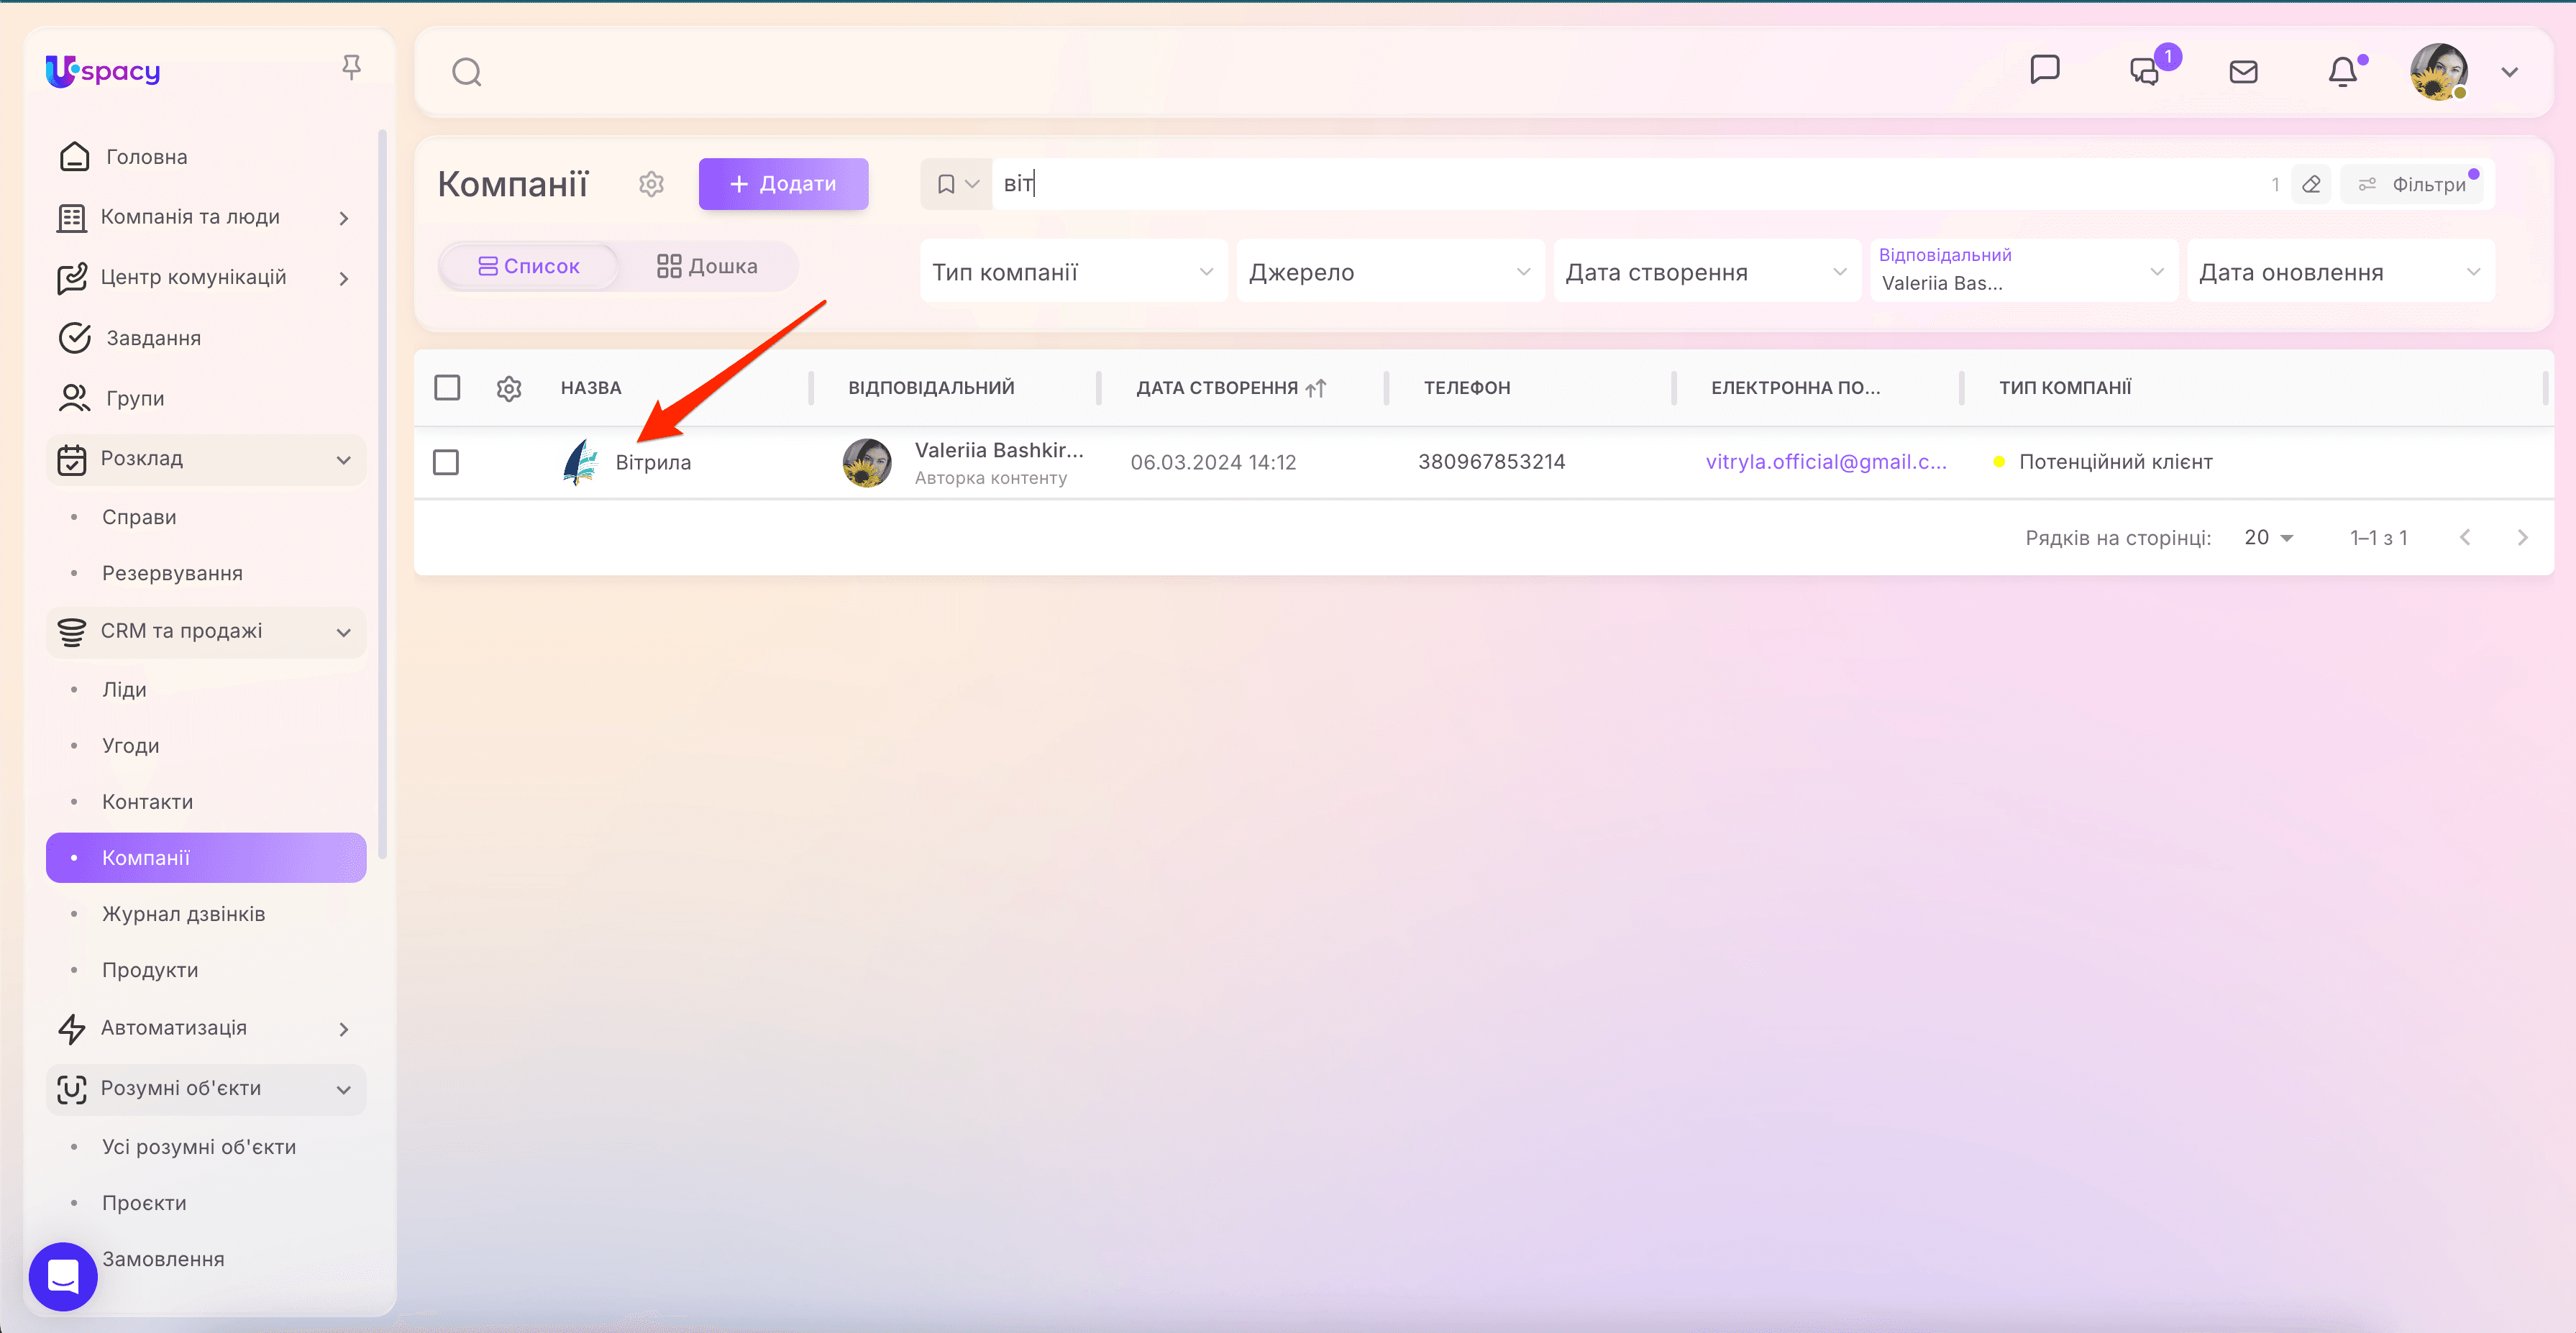The width and height of the screenshot is (2576, 1333).
Task: Open the mail envelope icon
Action: 2243,72
